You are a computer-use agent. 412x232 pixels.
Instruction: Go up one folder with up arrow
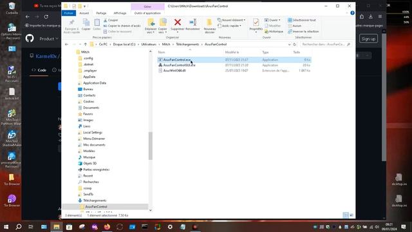[x=86, y=44]
